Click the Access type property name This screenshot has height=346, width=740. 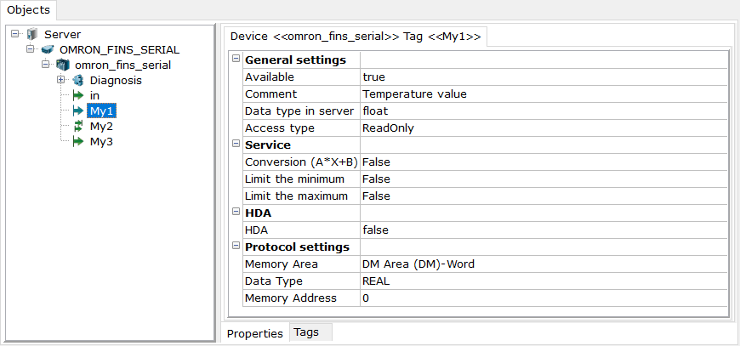click(279, 128)
